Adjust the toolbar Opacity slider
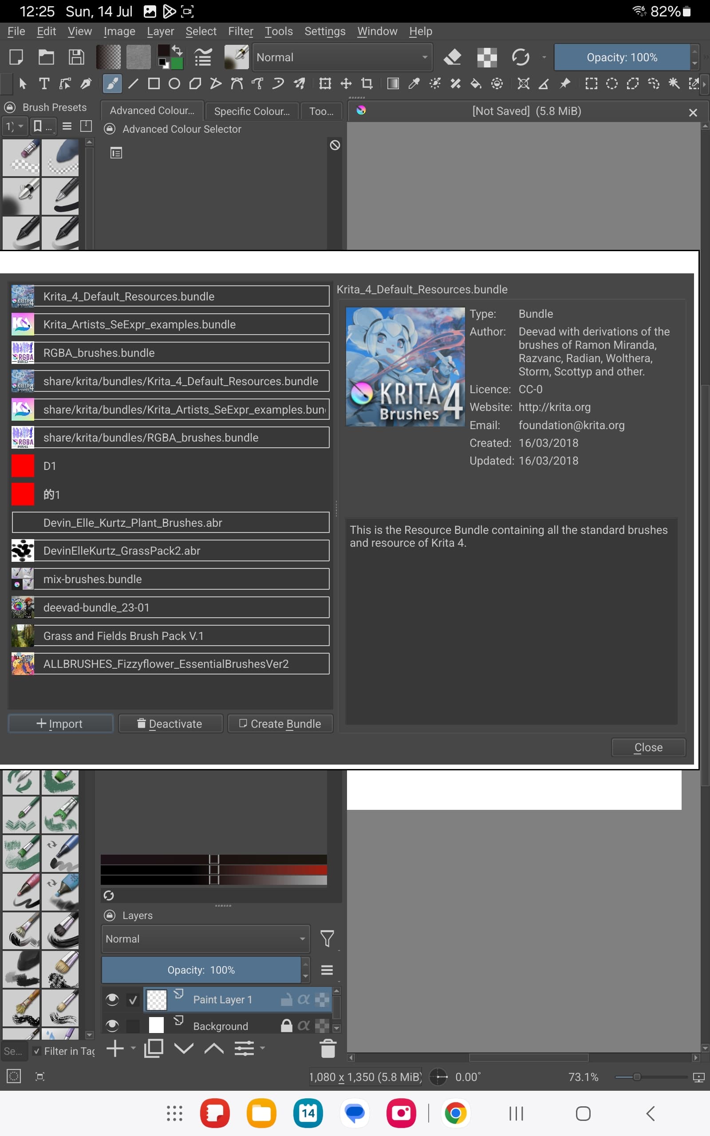 (x=622, y=57)
